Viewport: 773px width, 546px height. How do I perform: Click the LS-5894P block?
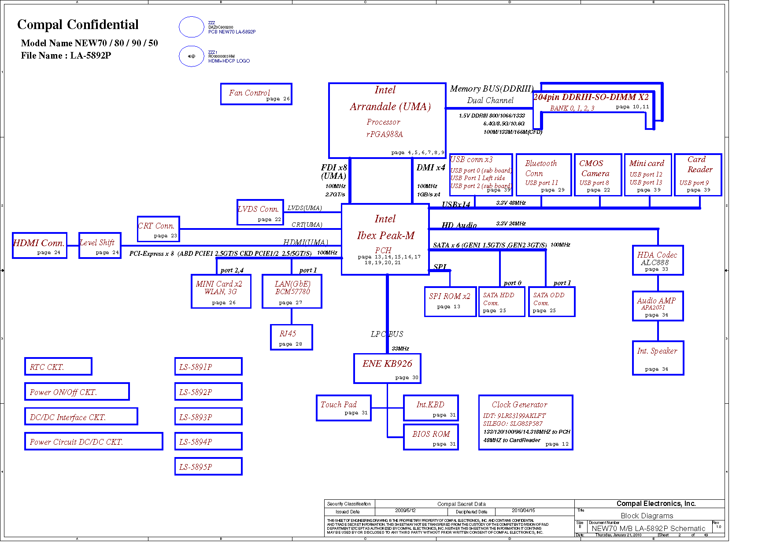tap(208, 441)
